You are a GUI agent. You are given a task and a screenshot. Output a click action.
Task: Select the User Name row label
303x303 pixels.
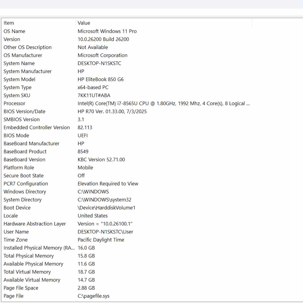[16, 232]
